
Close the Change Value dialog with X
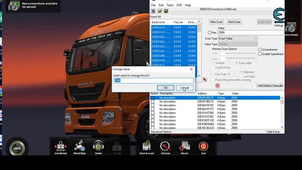tap(192, 69)
